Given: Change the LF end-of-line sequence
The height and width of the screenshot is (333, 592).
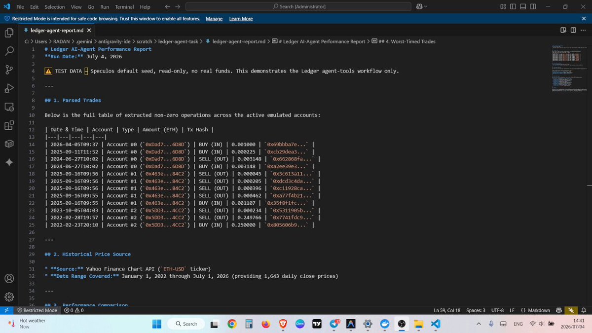Looking at the screenshot, I should tap(513, 310).
